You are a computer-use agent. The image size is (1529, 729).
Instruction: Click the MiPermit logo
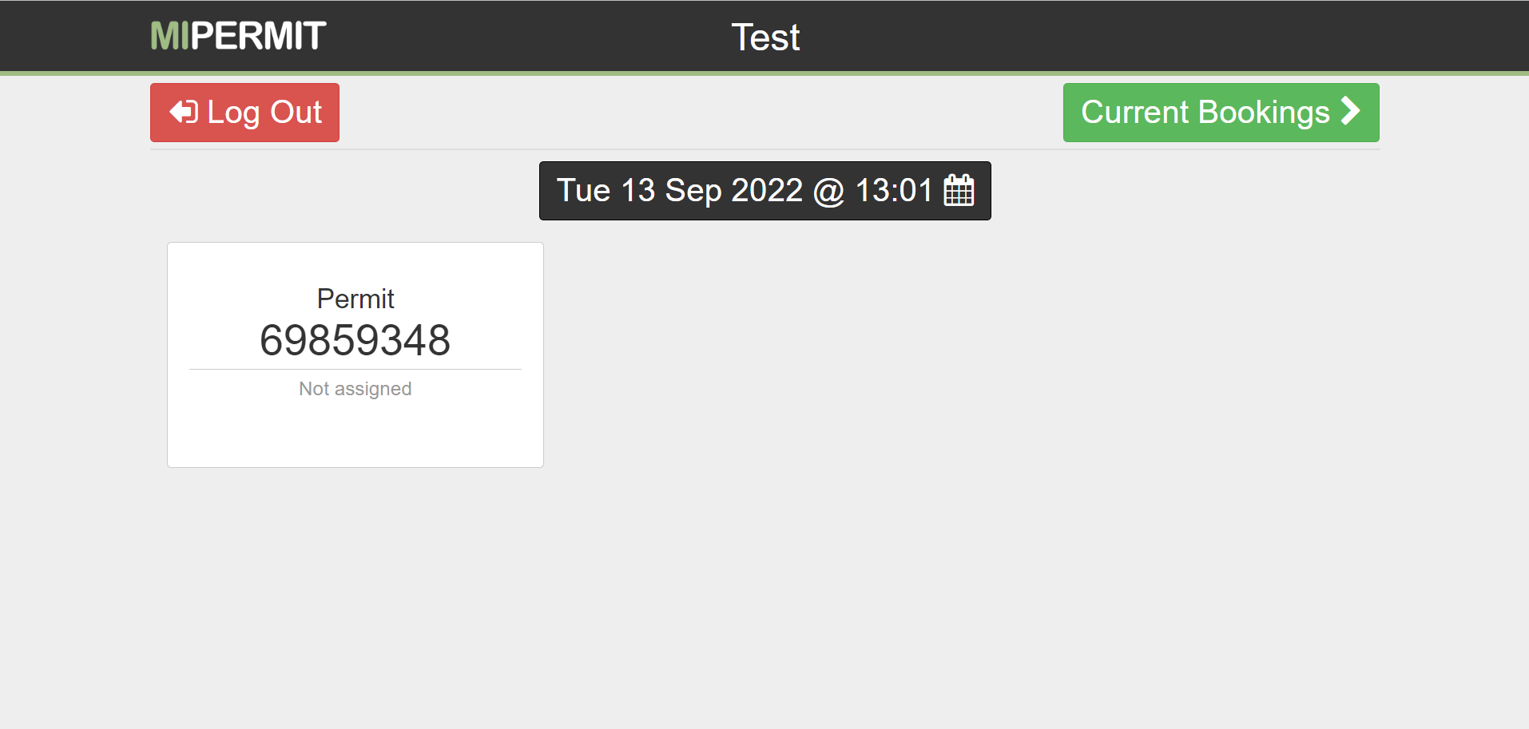click(x=238, y=36)
